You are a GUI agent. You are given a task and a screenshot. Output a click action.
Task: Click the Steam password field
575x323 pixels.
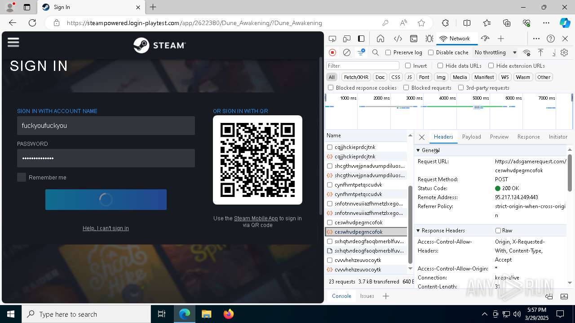click(x=106, y=158)
